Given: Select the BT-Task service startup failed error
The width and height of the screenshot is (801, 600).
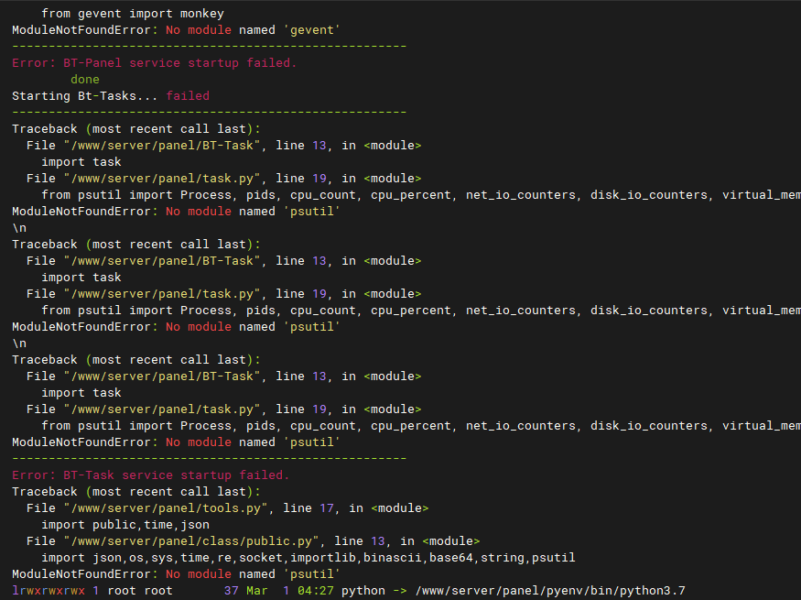Looking at the screenshot, I should tap(150, 475).
